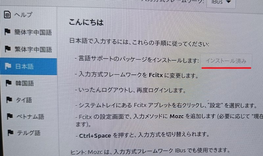Click the help lifebuoy icon

pos(7,15)
